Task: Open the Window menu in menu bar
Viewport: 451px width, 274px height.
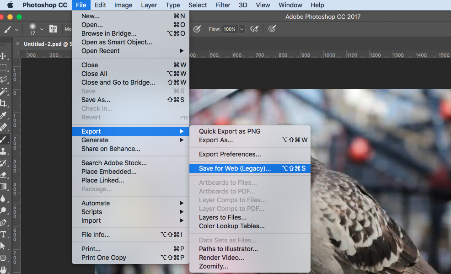Action: pyautogui.click(x=290, y=5)
